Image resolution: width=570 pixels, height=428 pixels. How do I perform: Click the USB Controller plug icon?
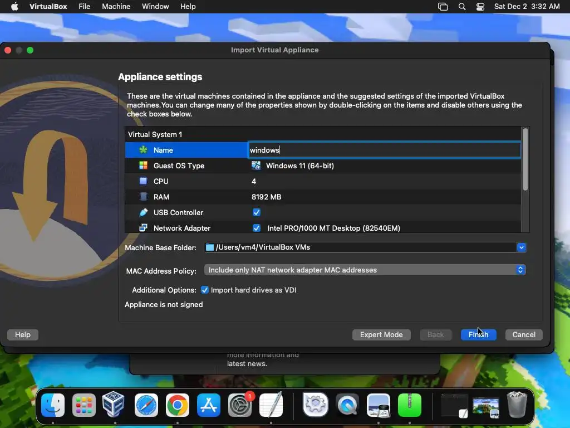coord(144,212)
